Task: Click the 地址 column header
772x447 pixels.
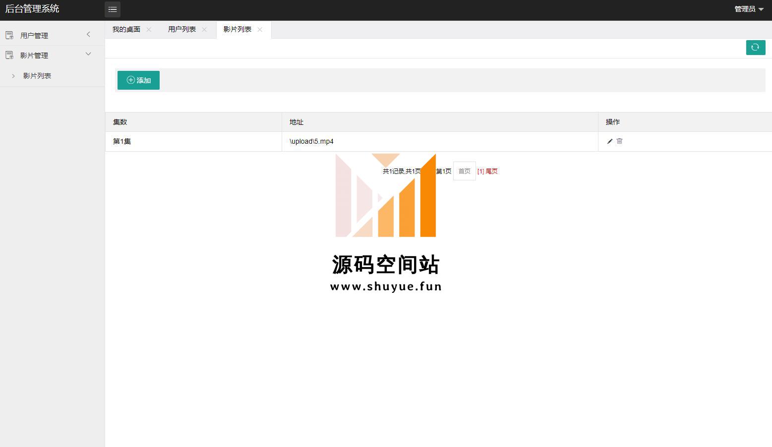Action: (x=440, y=122)
